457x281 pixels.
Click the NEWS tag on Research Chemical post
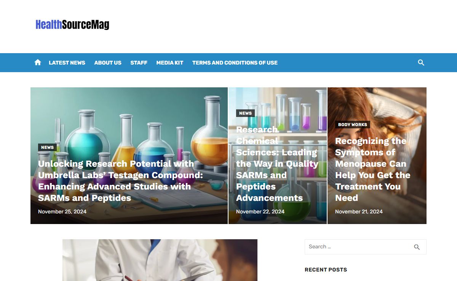pos(245,113)
